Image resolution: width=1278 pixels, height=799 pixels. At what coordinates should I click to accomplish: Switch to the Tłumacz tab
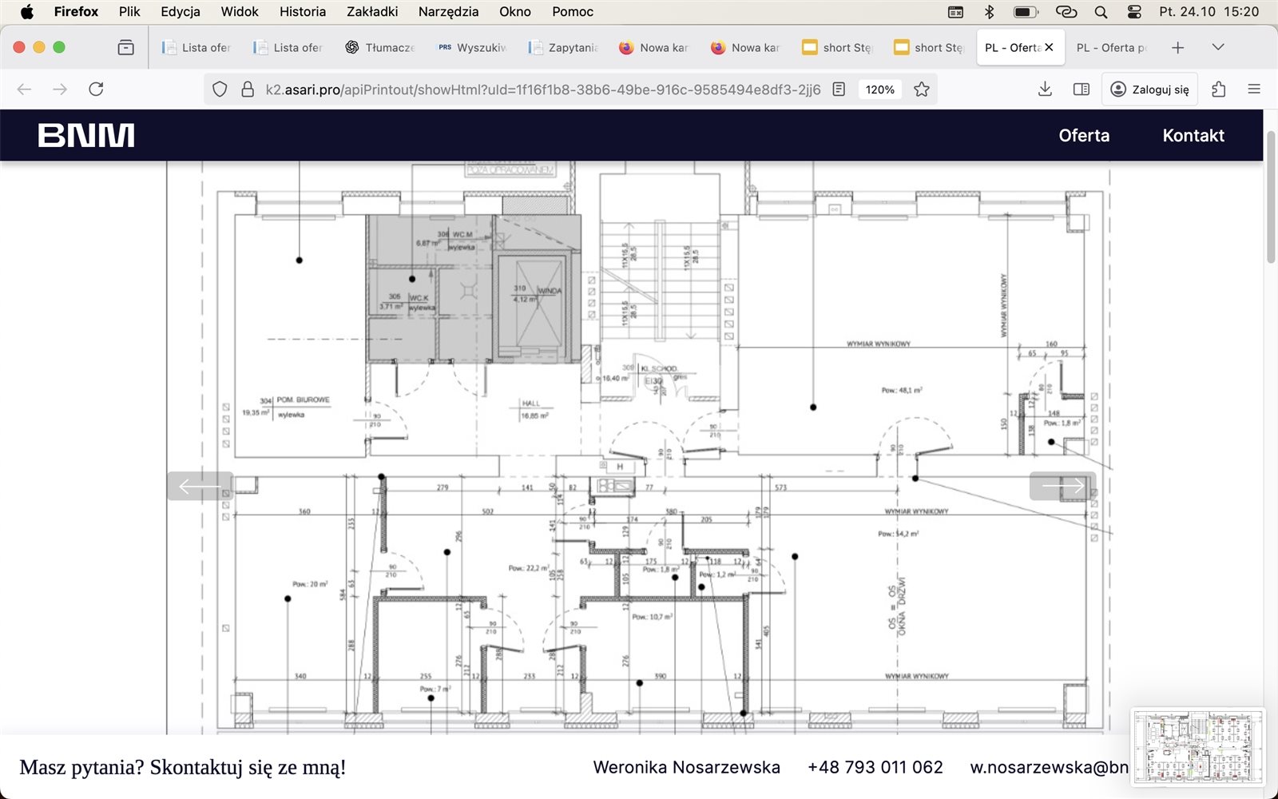pos(380,48)
